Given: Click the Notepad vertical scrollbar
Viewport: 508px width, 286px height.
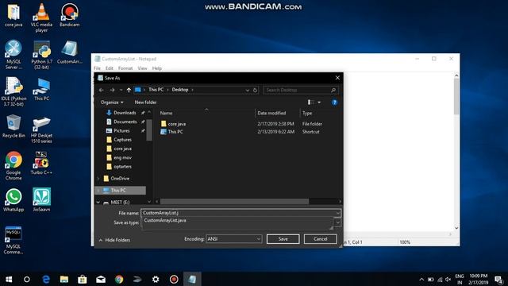Looking at the screenshot, I should pyautogui.click(x=456, y=96).
